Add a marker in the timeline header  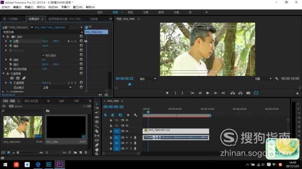128,115
